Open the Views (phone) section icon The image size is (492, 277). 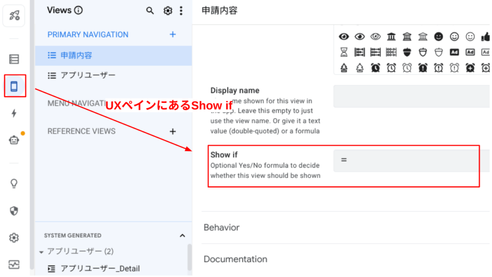14,86
